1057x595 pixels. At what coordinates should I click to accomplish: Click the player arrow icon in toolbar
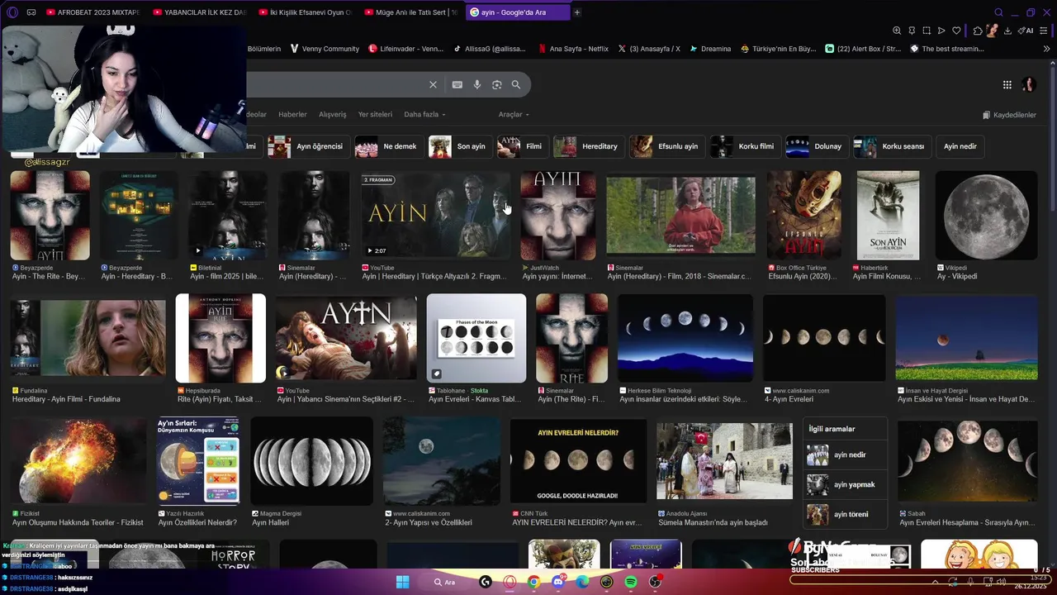point(941,31)
